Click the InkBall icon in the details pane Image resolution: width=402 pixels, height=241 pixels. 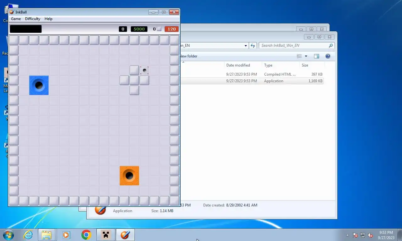[100, 210]
